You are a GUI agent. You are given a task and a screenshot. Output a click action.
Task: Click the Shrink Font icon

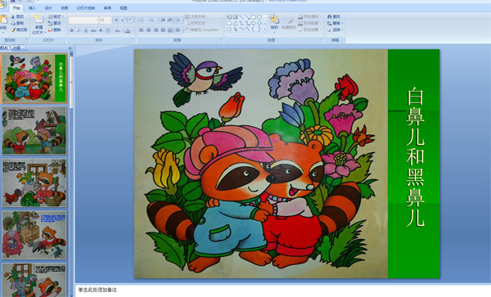coord(123,20)
